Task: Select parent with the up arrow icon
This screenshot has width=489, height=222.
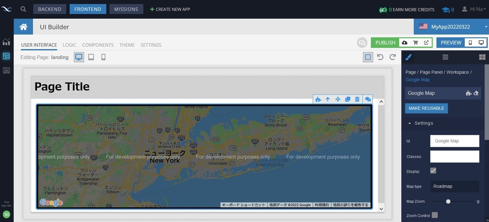Action: click(x=328, y=99)
